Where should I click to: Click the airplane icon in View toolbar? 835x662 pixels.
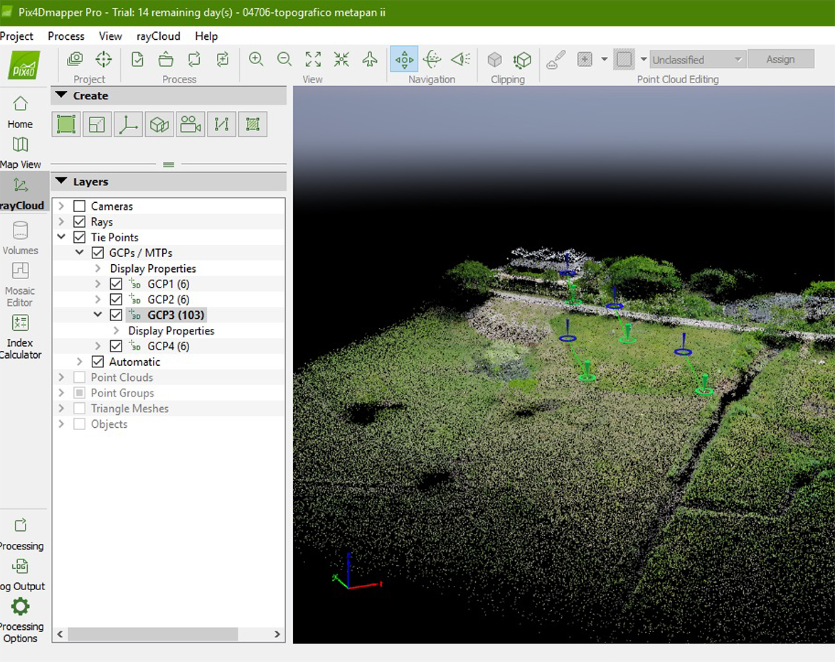tap(370, 60)
